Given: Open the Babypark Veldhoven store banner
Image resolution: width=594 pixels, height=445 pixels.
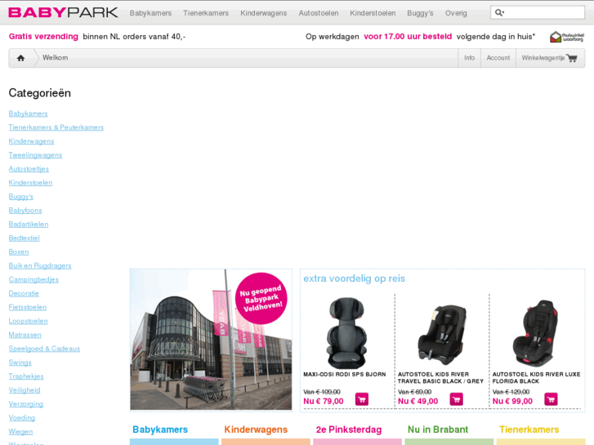Looking at the screenshot, I should (211, 340).
